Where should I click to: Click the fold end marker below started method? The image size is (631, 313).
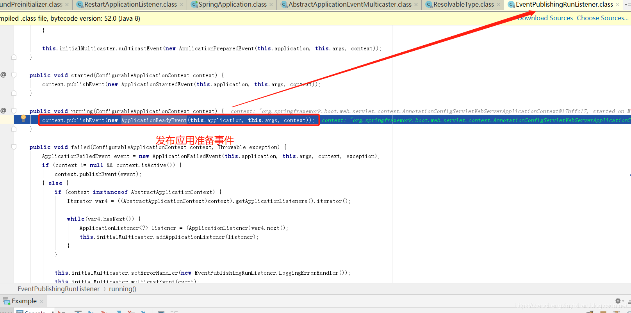tap(14, 93)
